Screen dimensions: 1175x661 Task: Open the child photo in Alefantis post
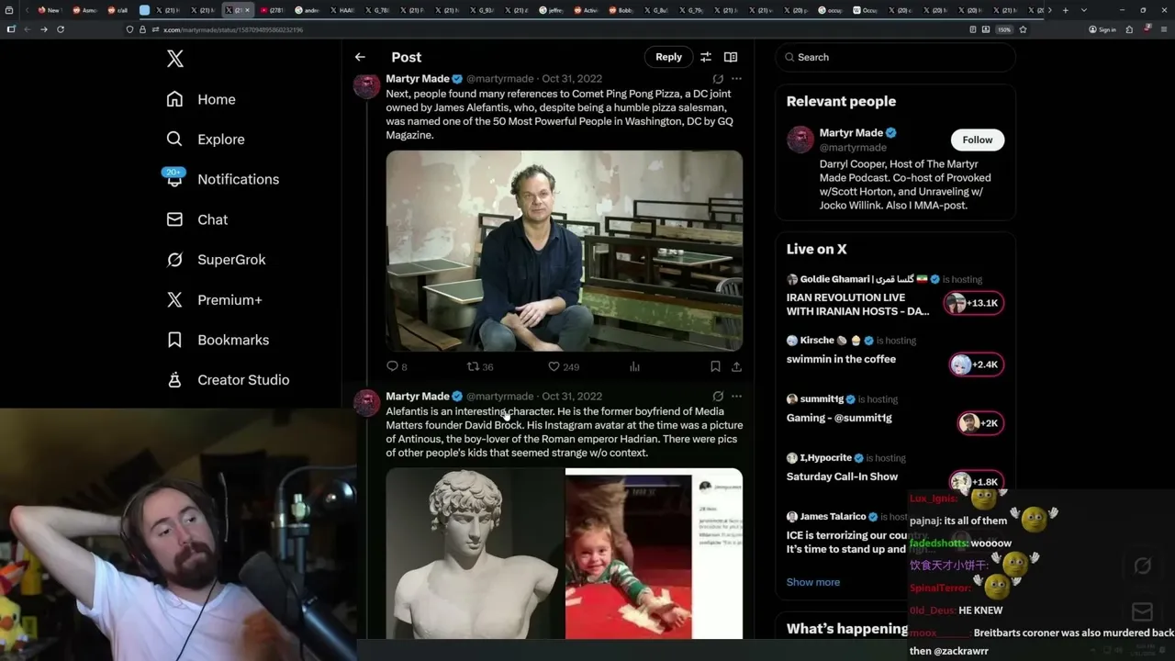654,554
